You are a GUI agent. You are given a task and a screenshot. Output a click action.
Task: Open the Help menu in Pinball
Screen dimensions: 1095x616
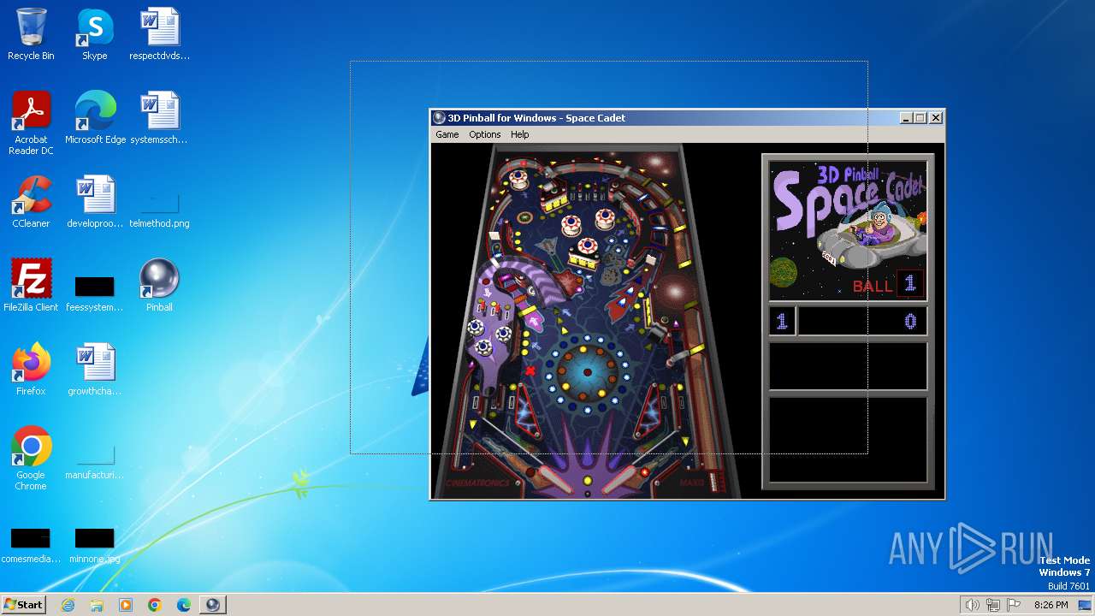click(519, 134)
